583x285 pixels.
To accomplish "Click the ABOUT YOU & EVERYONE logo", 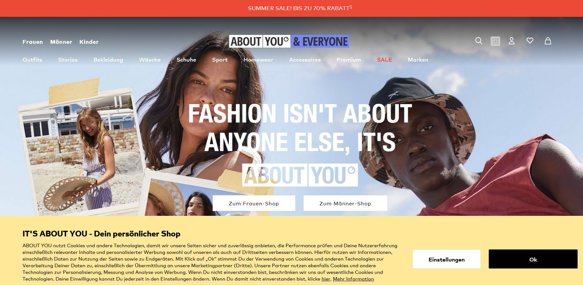I will coord(289,41).
